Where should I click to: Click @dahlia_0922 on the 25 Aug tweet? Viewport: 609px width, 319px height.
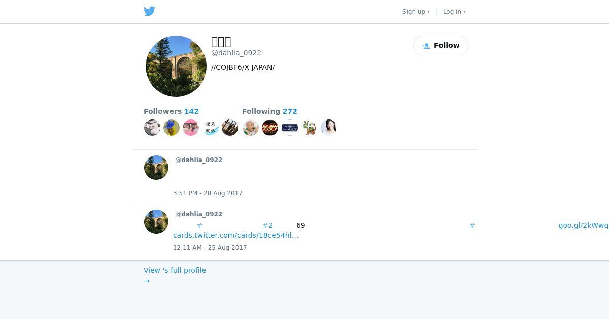pos(198,214)
